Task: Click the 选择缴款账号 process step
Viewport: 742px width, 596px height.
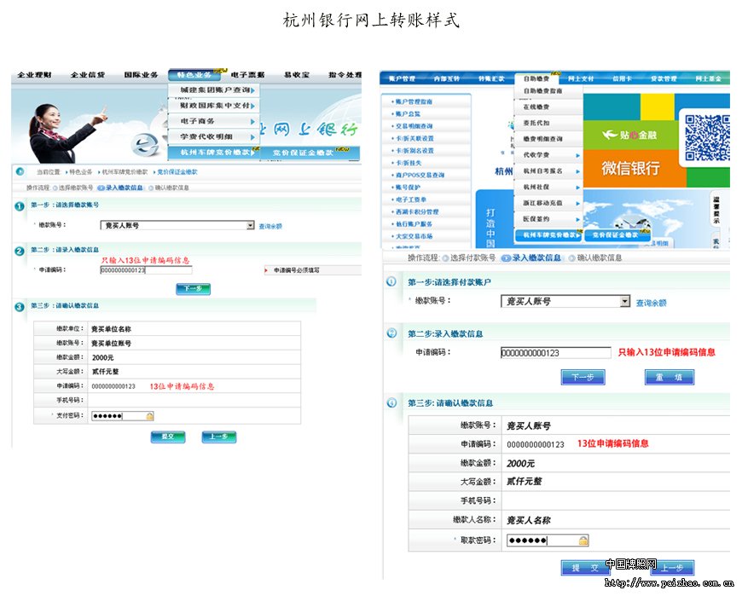Action: point(72,188)
